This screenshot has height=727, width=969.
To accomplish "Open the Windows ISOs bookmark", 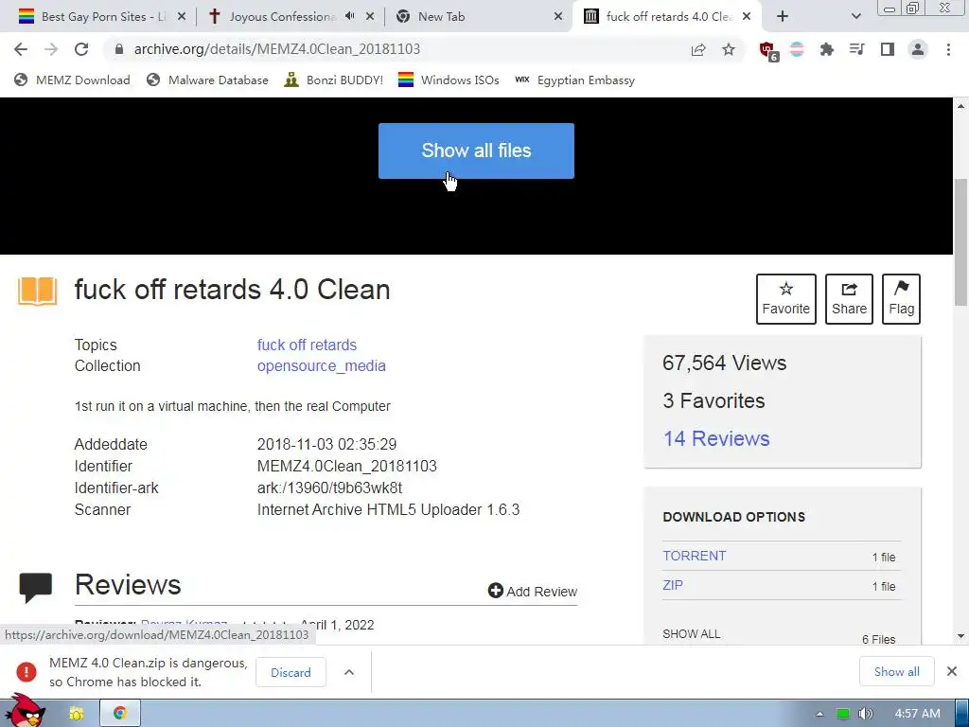I will point(449,80).
